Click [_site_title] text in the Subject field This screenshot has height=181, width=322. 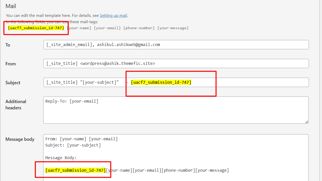pos(62,82)
